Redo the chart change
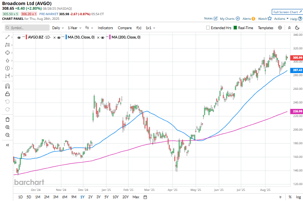303x201 pixels. pos(7,109)
